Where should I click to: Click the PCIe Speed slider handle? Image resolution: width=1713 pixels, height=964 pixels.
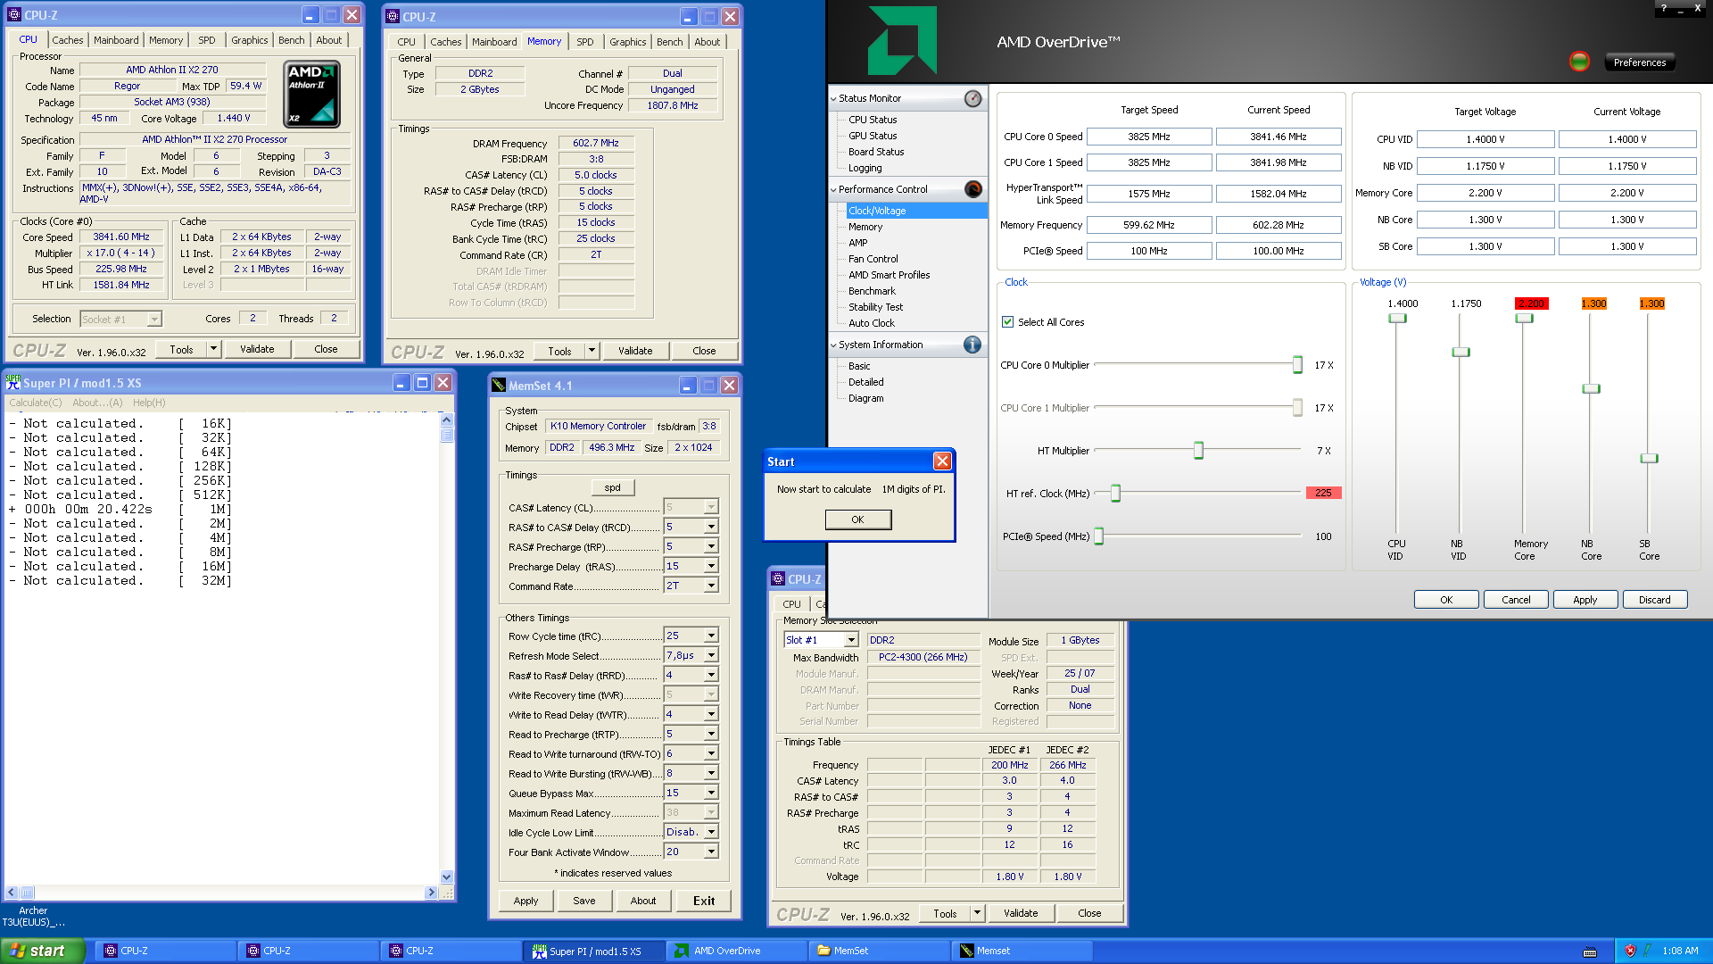coord(1099,536)
